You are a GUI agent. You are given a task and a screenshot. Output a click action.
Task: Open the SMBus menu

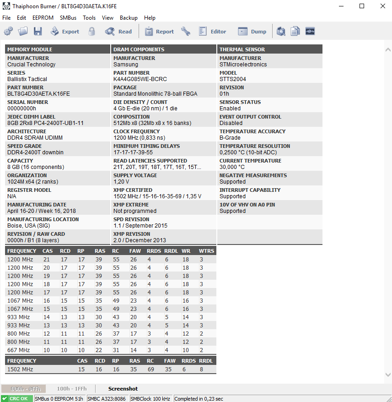click(68, 18)
